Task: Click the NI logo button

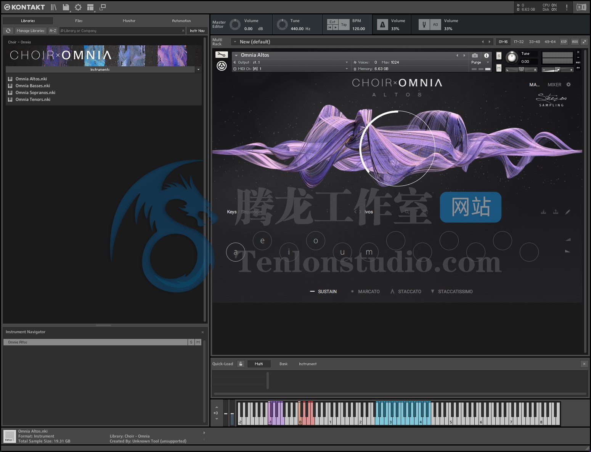Action: click(x=581, y=7)
